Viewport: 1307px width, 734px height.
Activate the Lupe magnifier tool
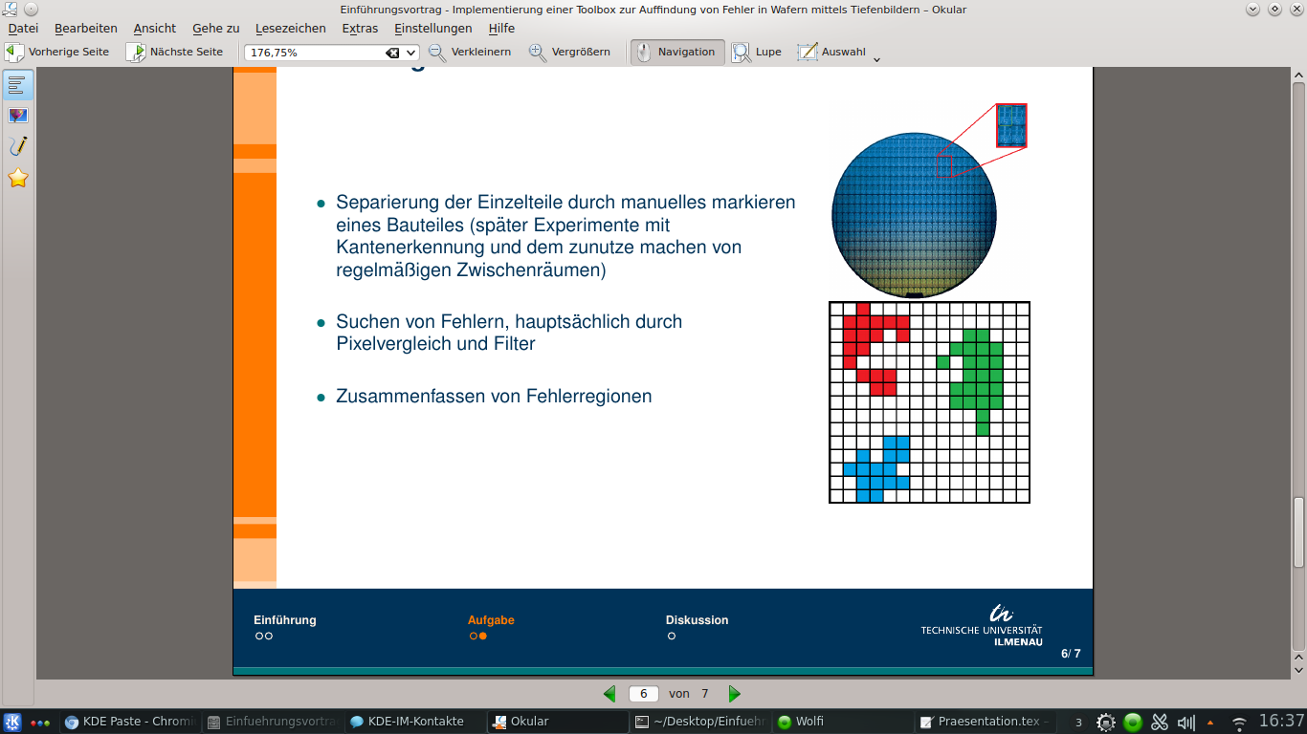pyautogui.click(x=757, y=52)
